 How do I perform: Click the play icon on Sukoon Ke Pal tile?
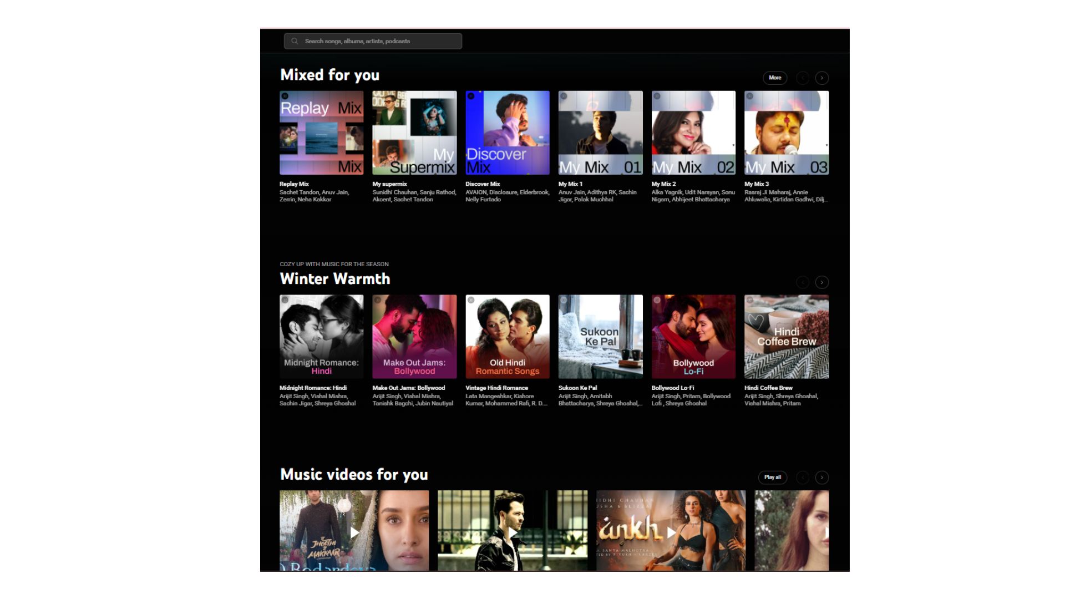(564, 299)
